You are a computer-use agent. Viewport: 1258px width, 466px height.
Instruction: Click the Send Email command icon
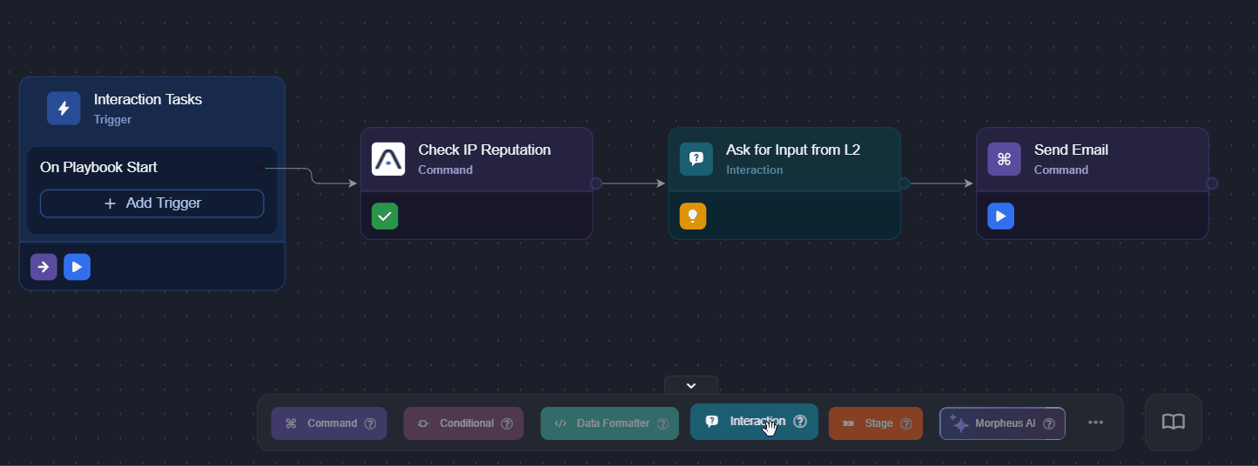[x=1004, y=159]
